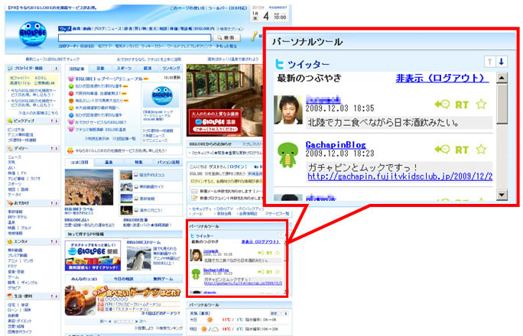Open the penguin BIGLOBEストリーム thumbnail
This screenshot has height=336, width=523.
point(138,258)
